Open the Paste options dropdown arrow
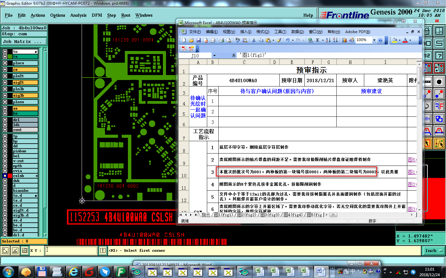The image size is (446, 278). [x=273, y=40]
